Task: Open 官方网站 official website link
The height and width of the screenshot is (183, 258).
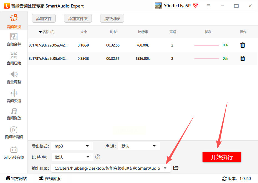Action: 16,178
